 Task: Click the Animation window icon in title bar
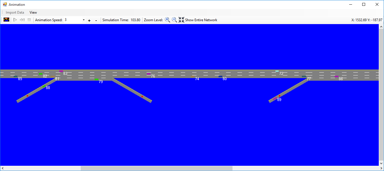tap(5, 5)
